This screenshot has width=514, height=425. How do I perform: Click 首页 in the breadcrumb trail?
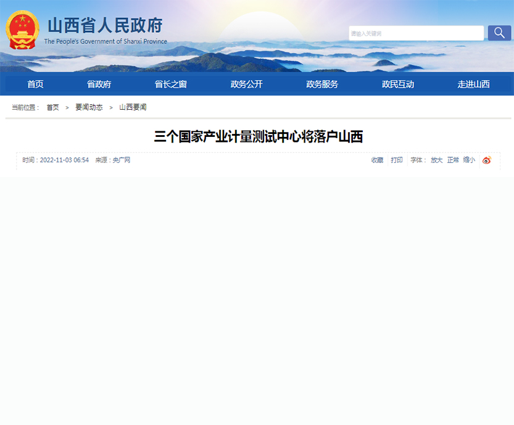pyautogui.click(x=53, y=107)
